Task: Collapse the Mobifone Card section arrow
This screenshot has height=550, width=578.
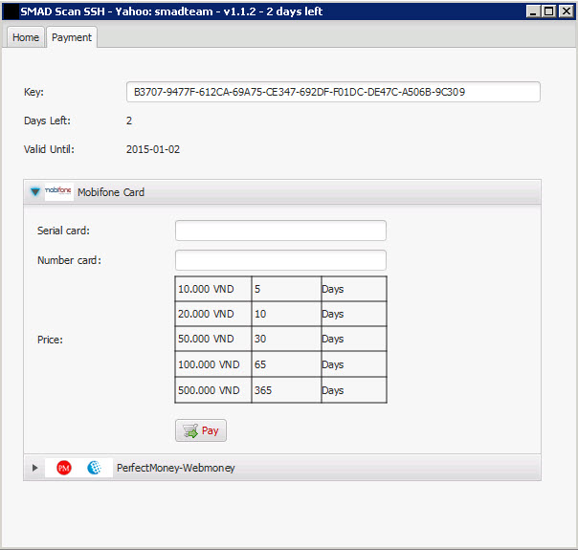Action: 35,192
